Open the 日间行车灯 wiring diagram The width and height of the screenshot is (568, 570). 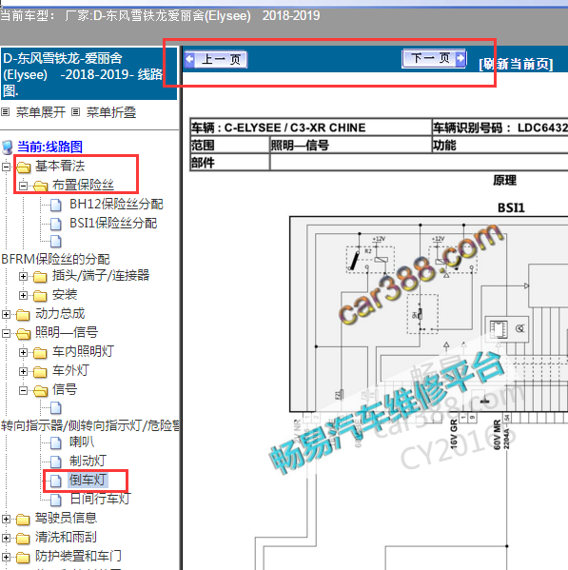click(x=100, y=499)
